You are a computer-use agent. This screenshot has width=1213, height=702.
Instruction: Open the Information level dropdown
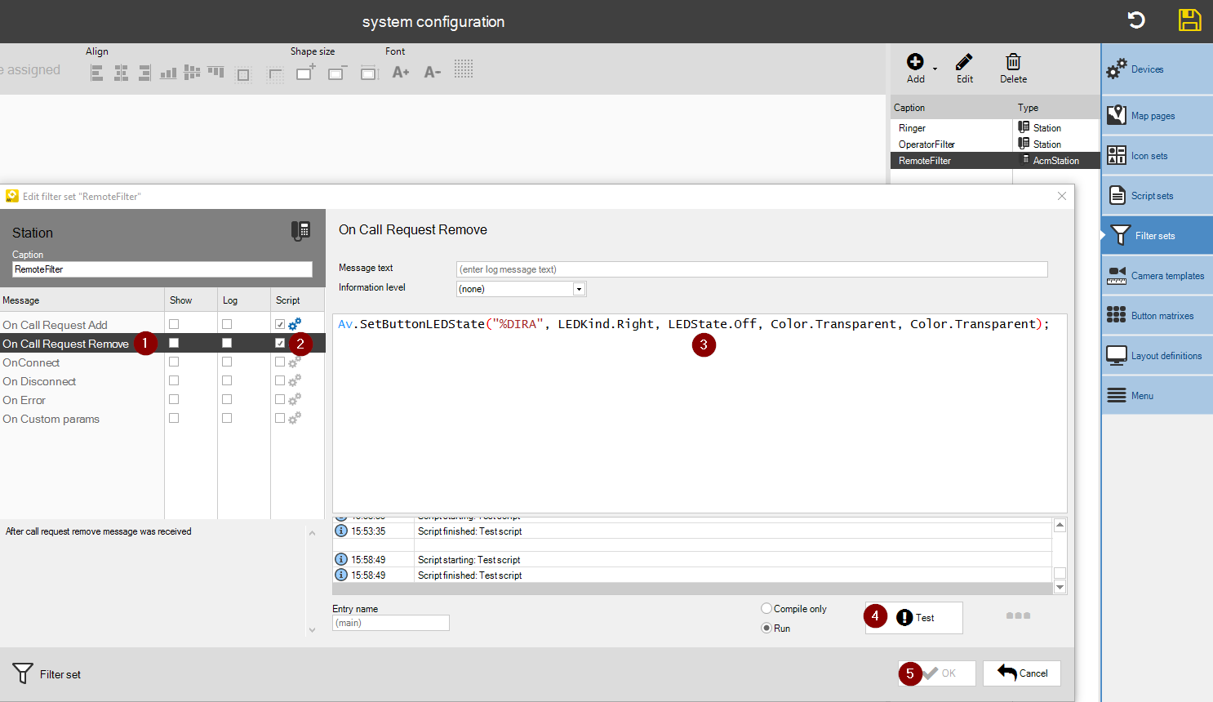pyautogui.click(x=579, y=289)
